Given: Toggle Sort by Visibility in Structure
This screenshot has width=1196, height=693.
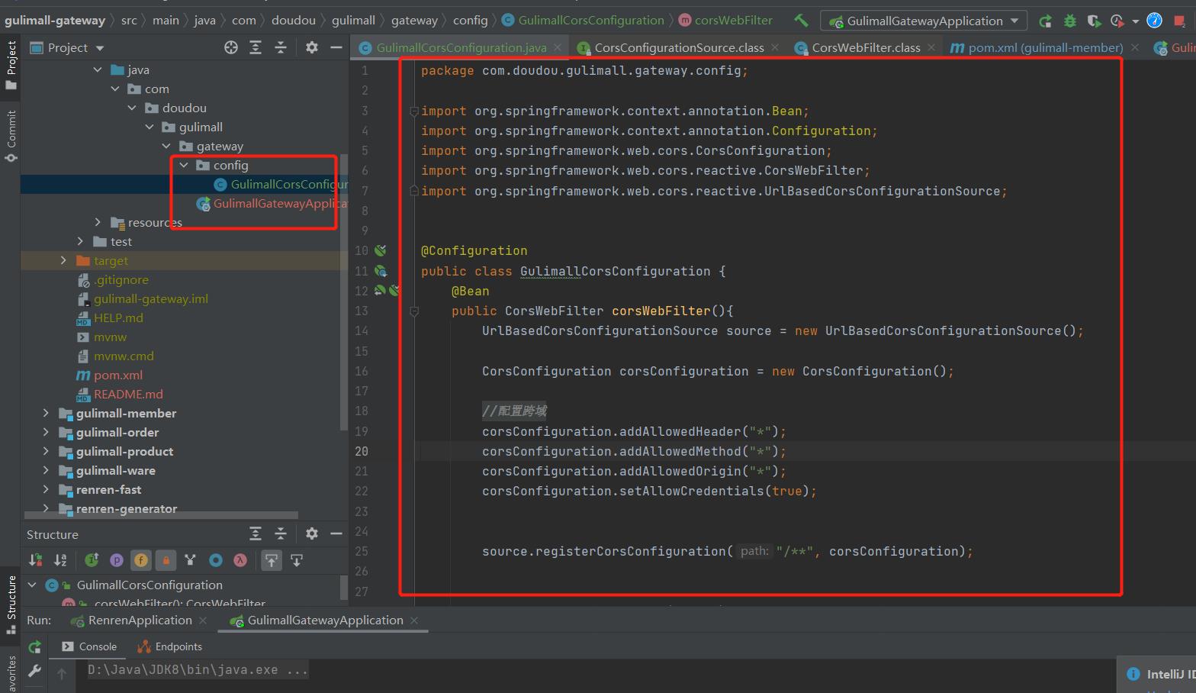Looking at the screenshot, I should coord(36,560).
